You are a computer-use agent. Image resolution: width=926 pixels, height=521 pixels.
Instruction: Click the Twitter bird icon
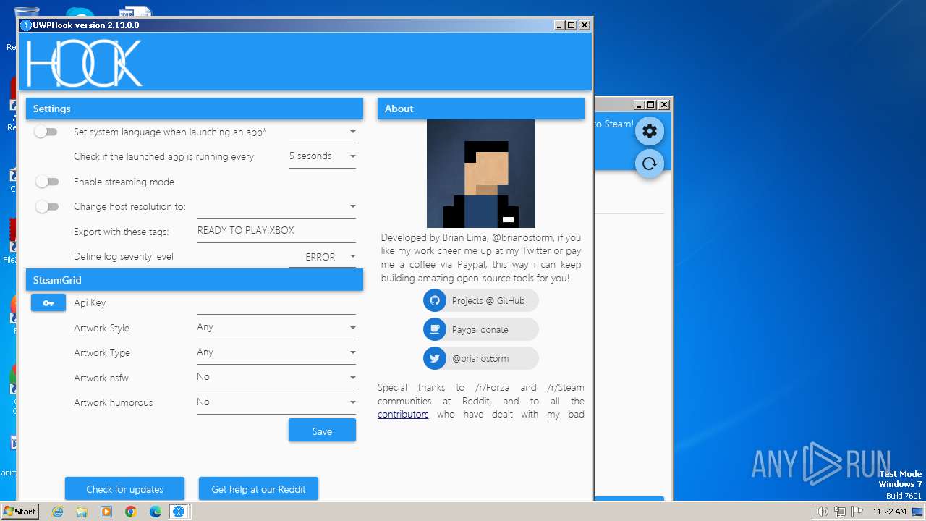[x=435, y=359]
